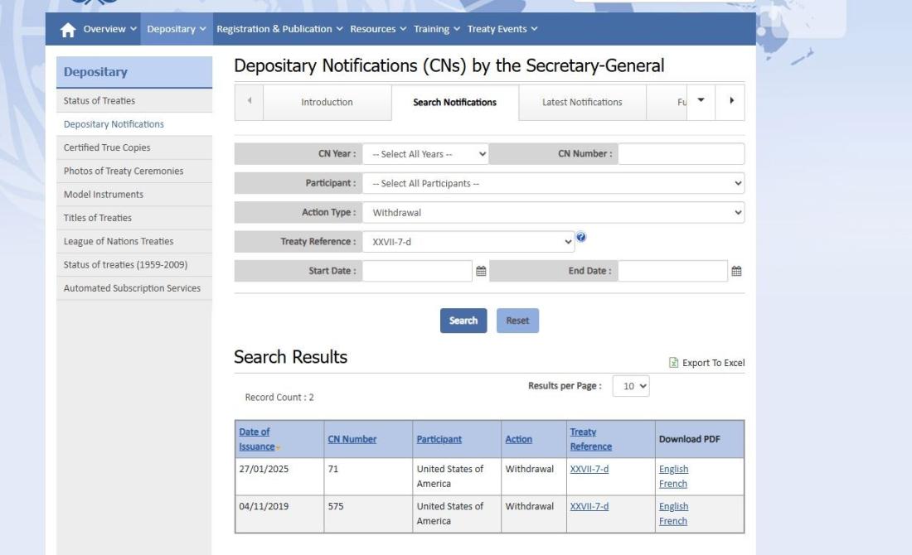Open the Start Date calendar picker icon
The width and height of the screenshot is (912, 555).
481,271
